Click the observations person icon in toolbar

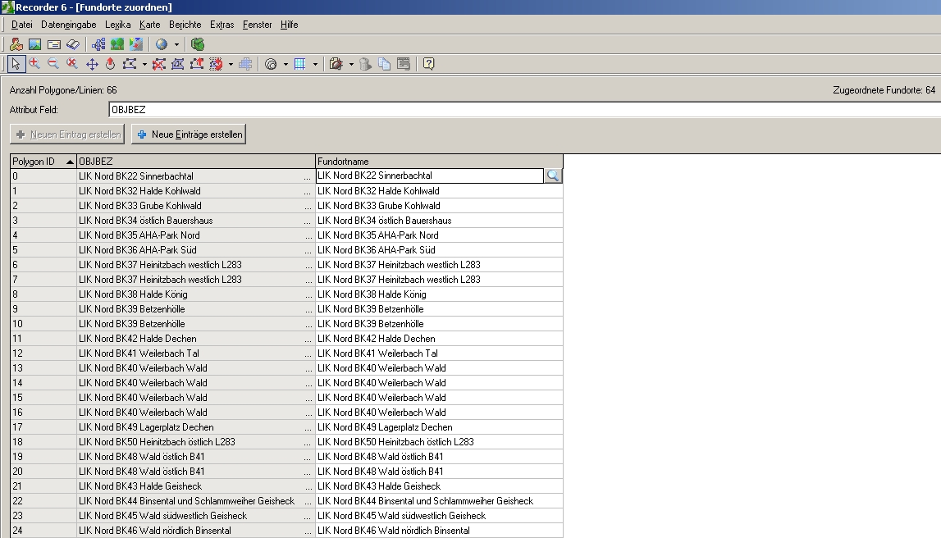pyautogui.click(x=16, y=44)
